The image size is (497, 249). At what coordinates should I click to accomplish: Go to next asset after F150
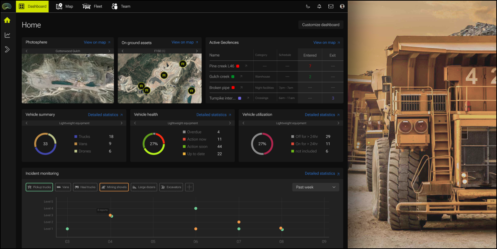coord(197,51)
